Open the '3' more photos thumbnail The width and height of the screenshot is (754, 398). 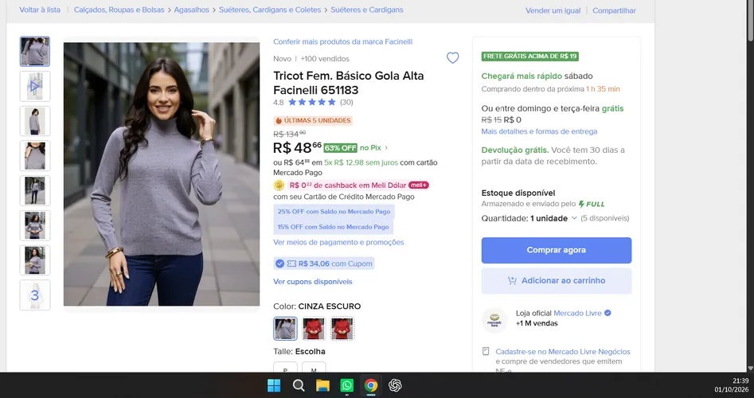pyautogui.click(x=34, y=295)
